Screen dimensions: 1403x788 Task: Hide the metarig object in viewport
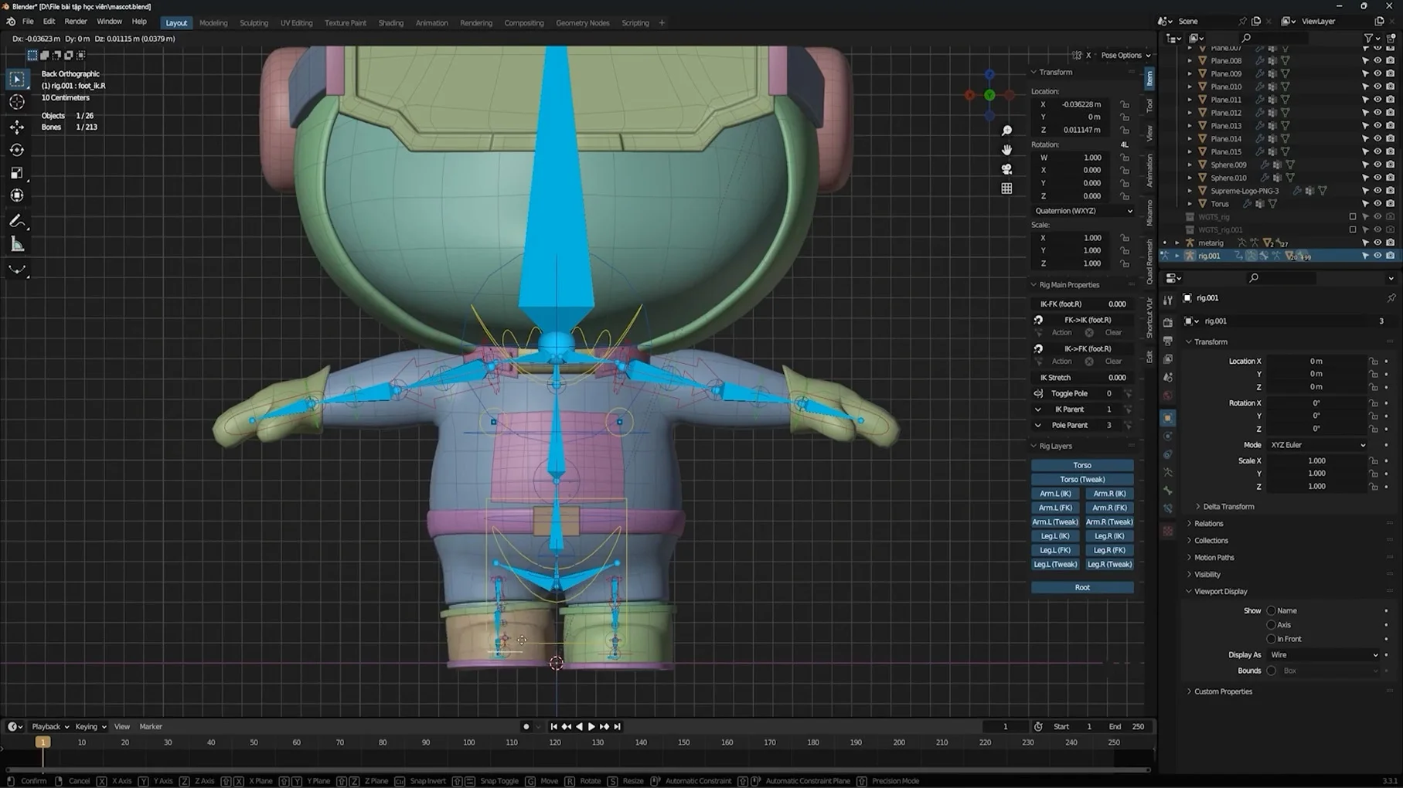[x=1377, y=243]
